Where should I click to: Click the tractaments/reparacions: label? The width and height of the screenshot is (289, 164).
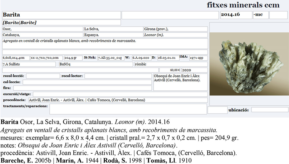(25, 106)
